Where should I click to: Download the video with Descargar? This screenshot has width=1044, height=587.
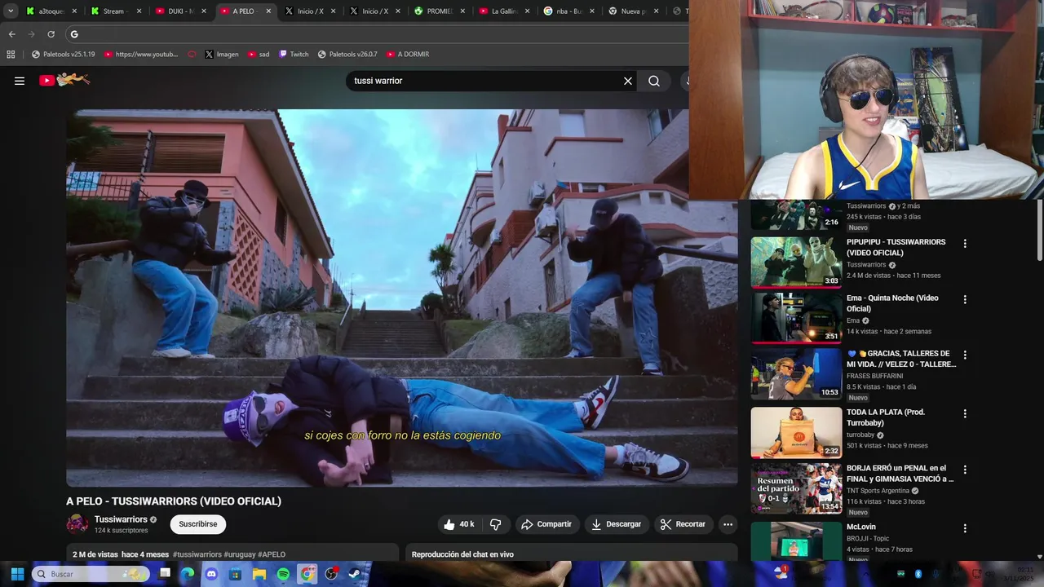(616, 524)
